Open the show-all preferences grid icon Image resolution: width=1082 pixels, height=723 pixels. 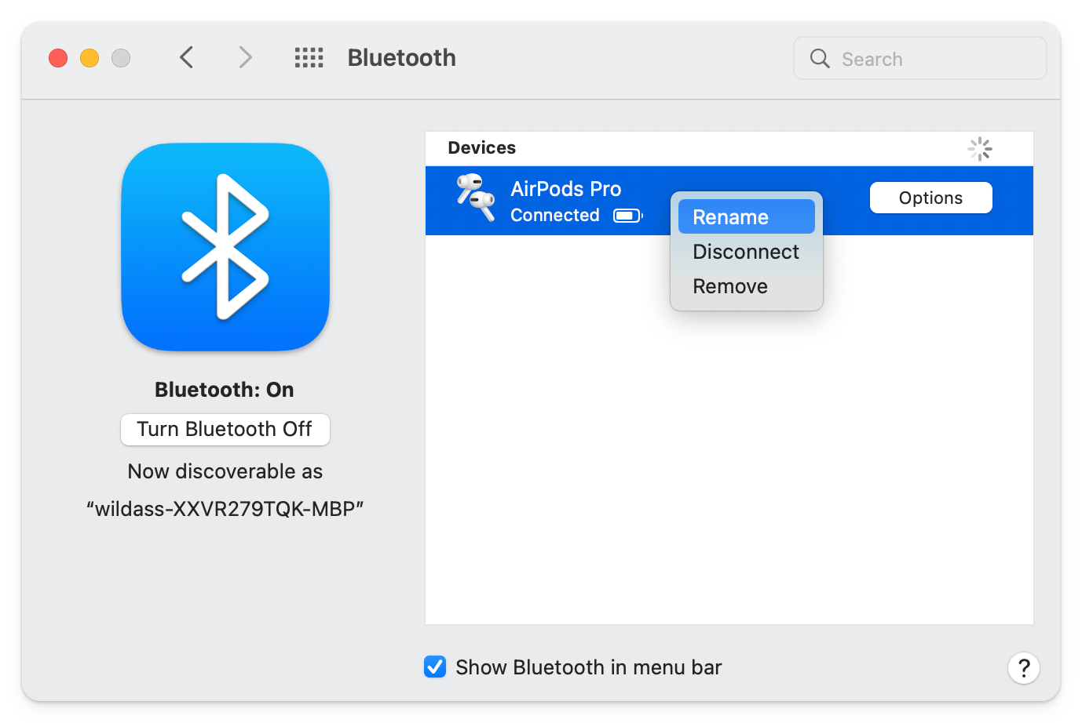(309, 58)
